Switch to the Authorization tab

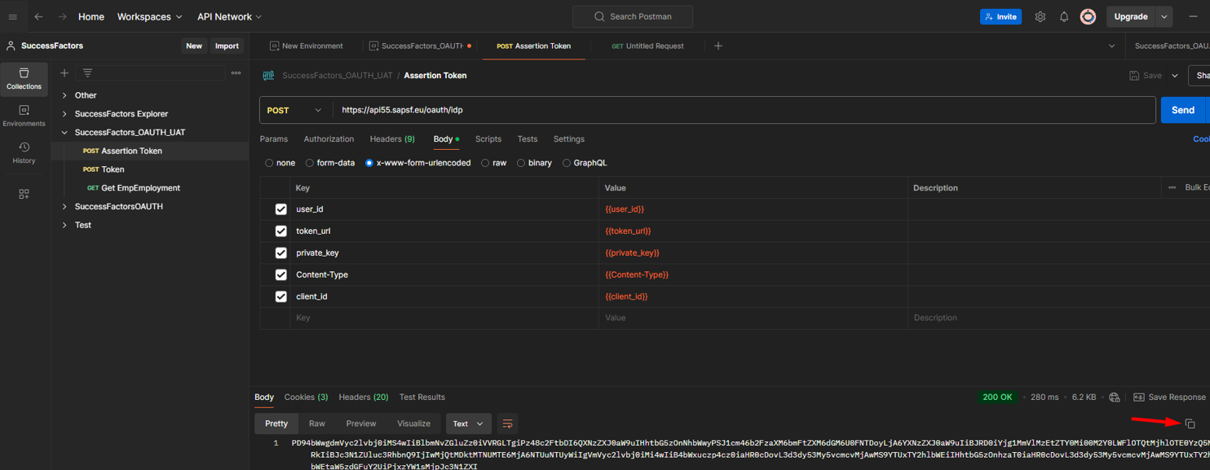329,139
